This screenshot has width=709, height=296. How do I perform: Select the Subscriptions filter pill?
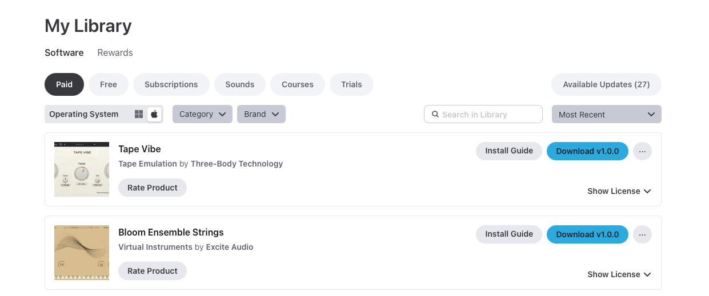171,84
